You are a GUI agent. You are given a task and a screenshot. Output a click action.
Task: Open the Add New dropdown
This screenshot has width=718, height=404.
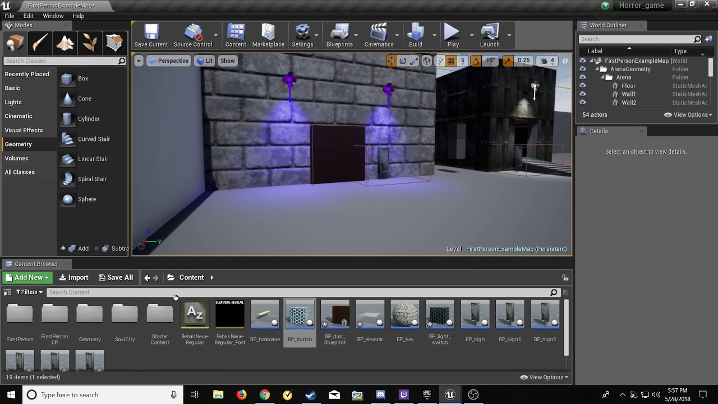click(27, 277)
